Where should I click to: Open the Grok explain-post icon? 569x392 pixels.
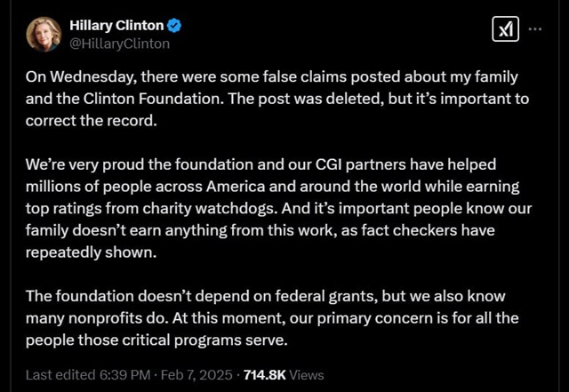point(506,29)
